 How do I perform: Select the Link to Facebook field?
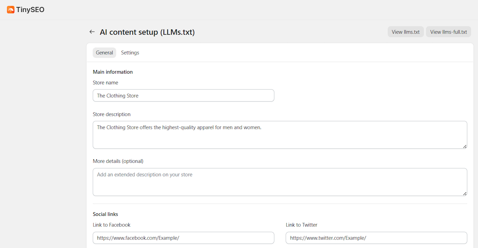184,238
